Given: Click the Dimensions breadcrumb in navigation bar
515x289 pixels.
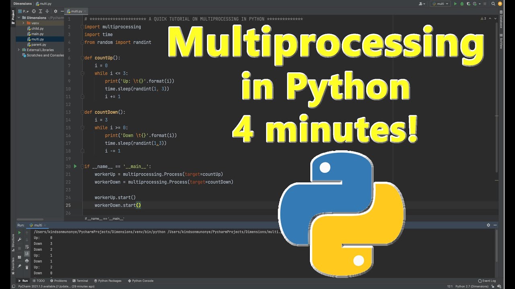Looking at the screenshot, I should (23, 4).
